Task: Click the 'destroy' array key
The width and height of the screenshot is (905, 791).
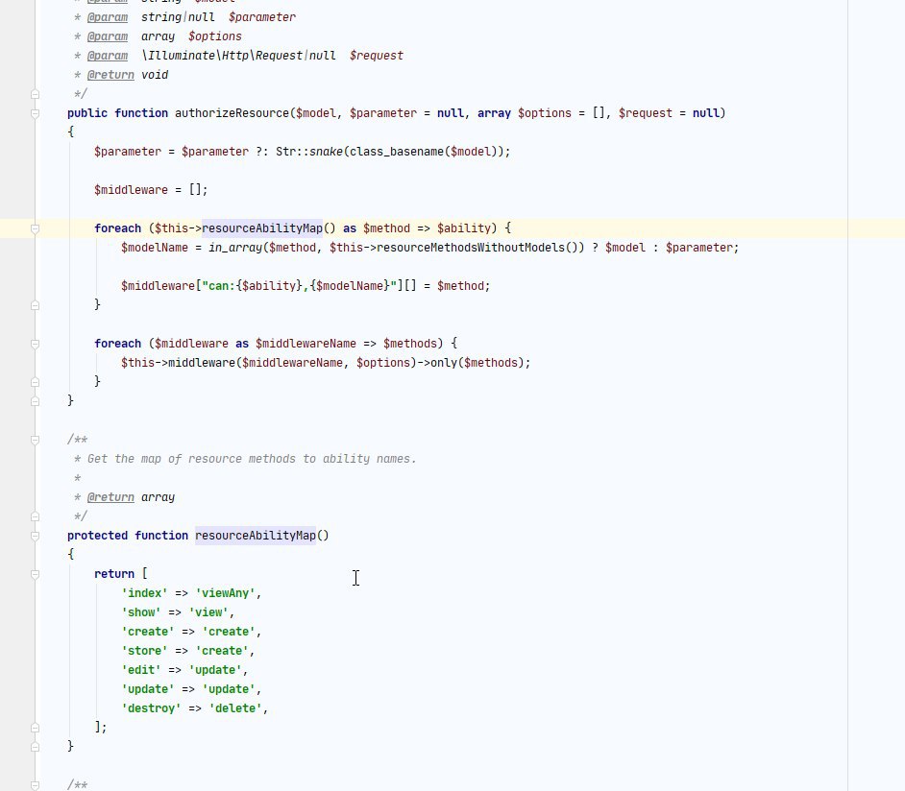Action: tap(151, 708)
